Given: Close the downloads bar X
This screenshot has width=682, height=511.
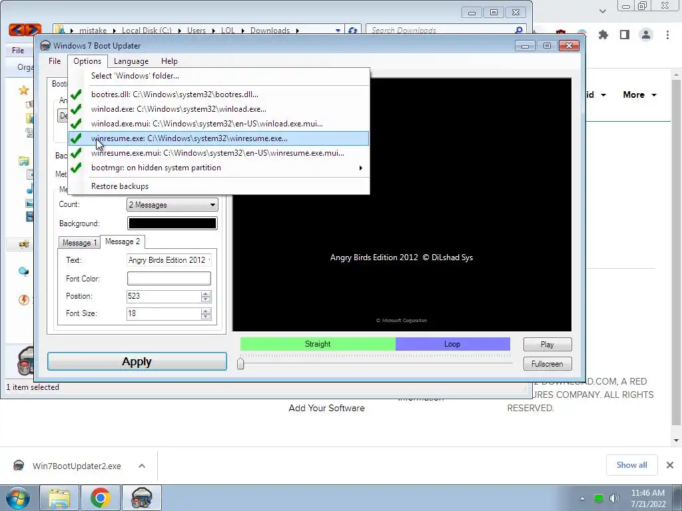Looking at the screenshot, I should pyautogui.click(x=670, y=465).
